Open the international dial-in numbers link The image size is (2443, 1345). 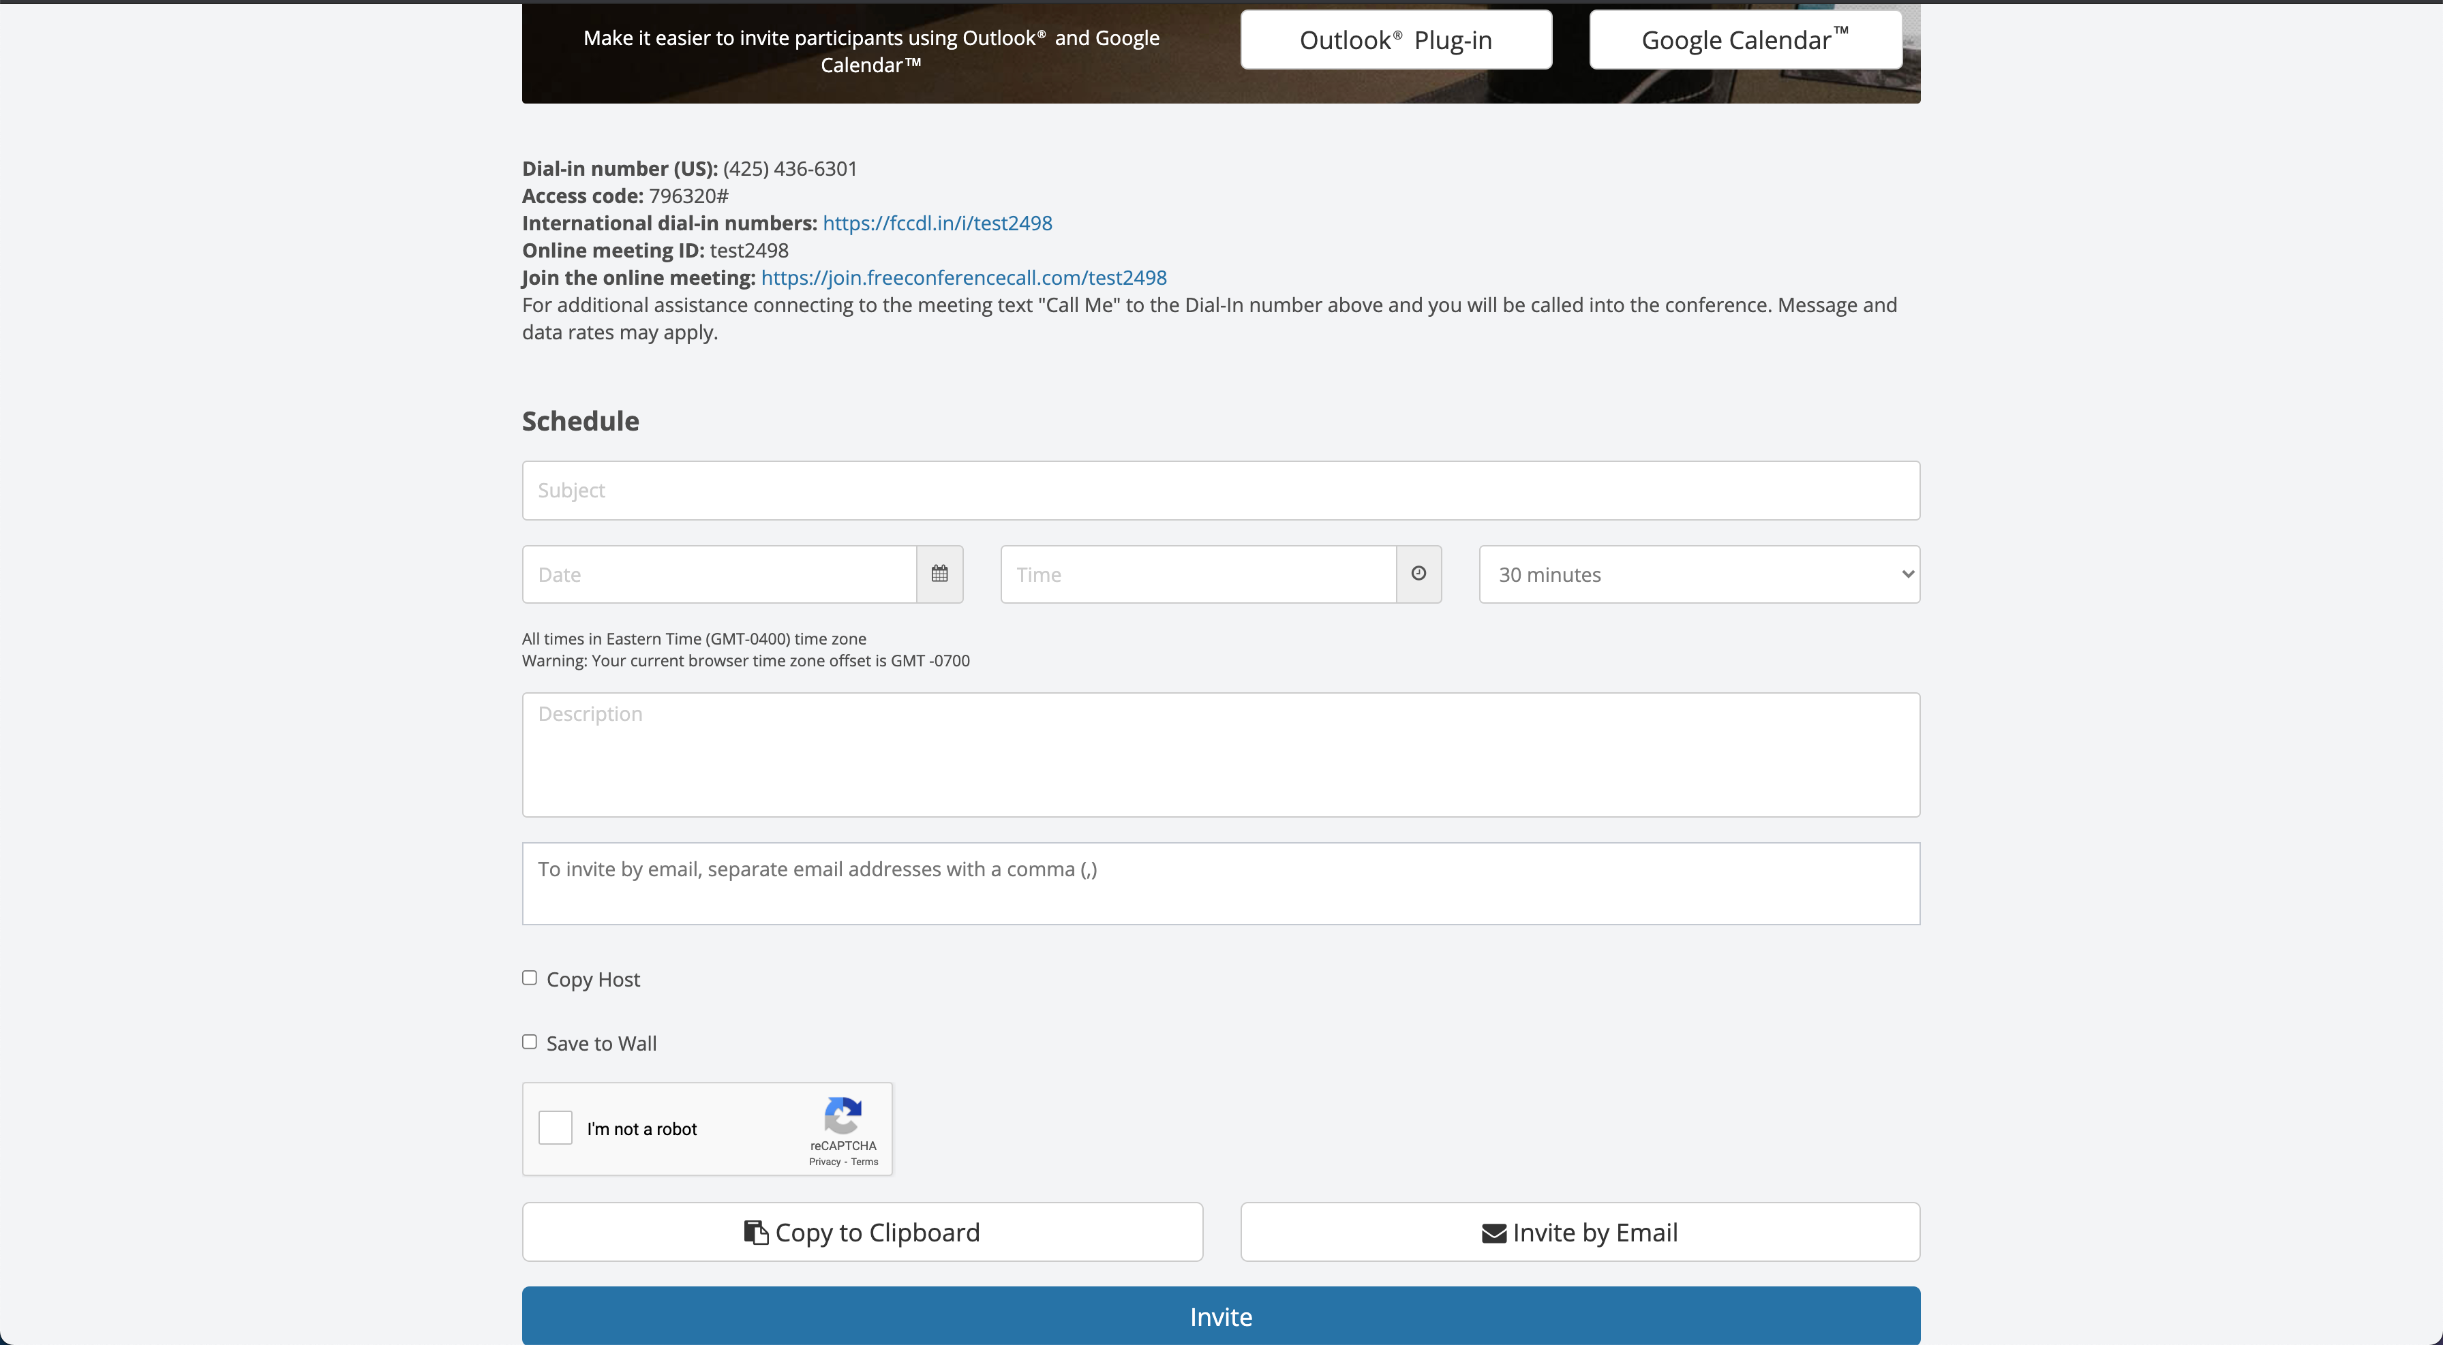(937, 223)
